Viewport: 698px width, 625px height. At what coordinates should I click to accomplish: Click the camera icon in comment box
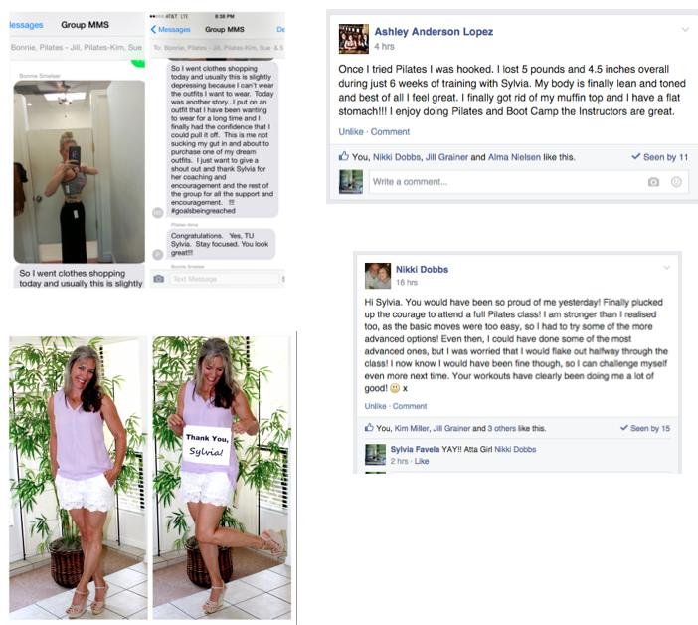click(x=653, y=182)
